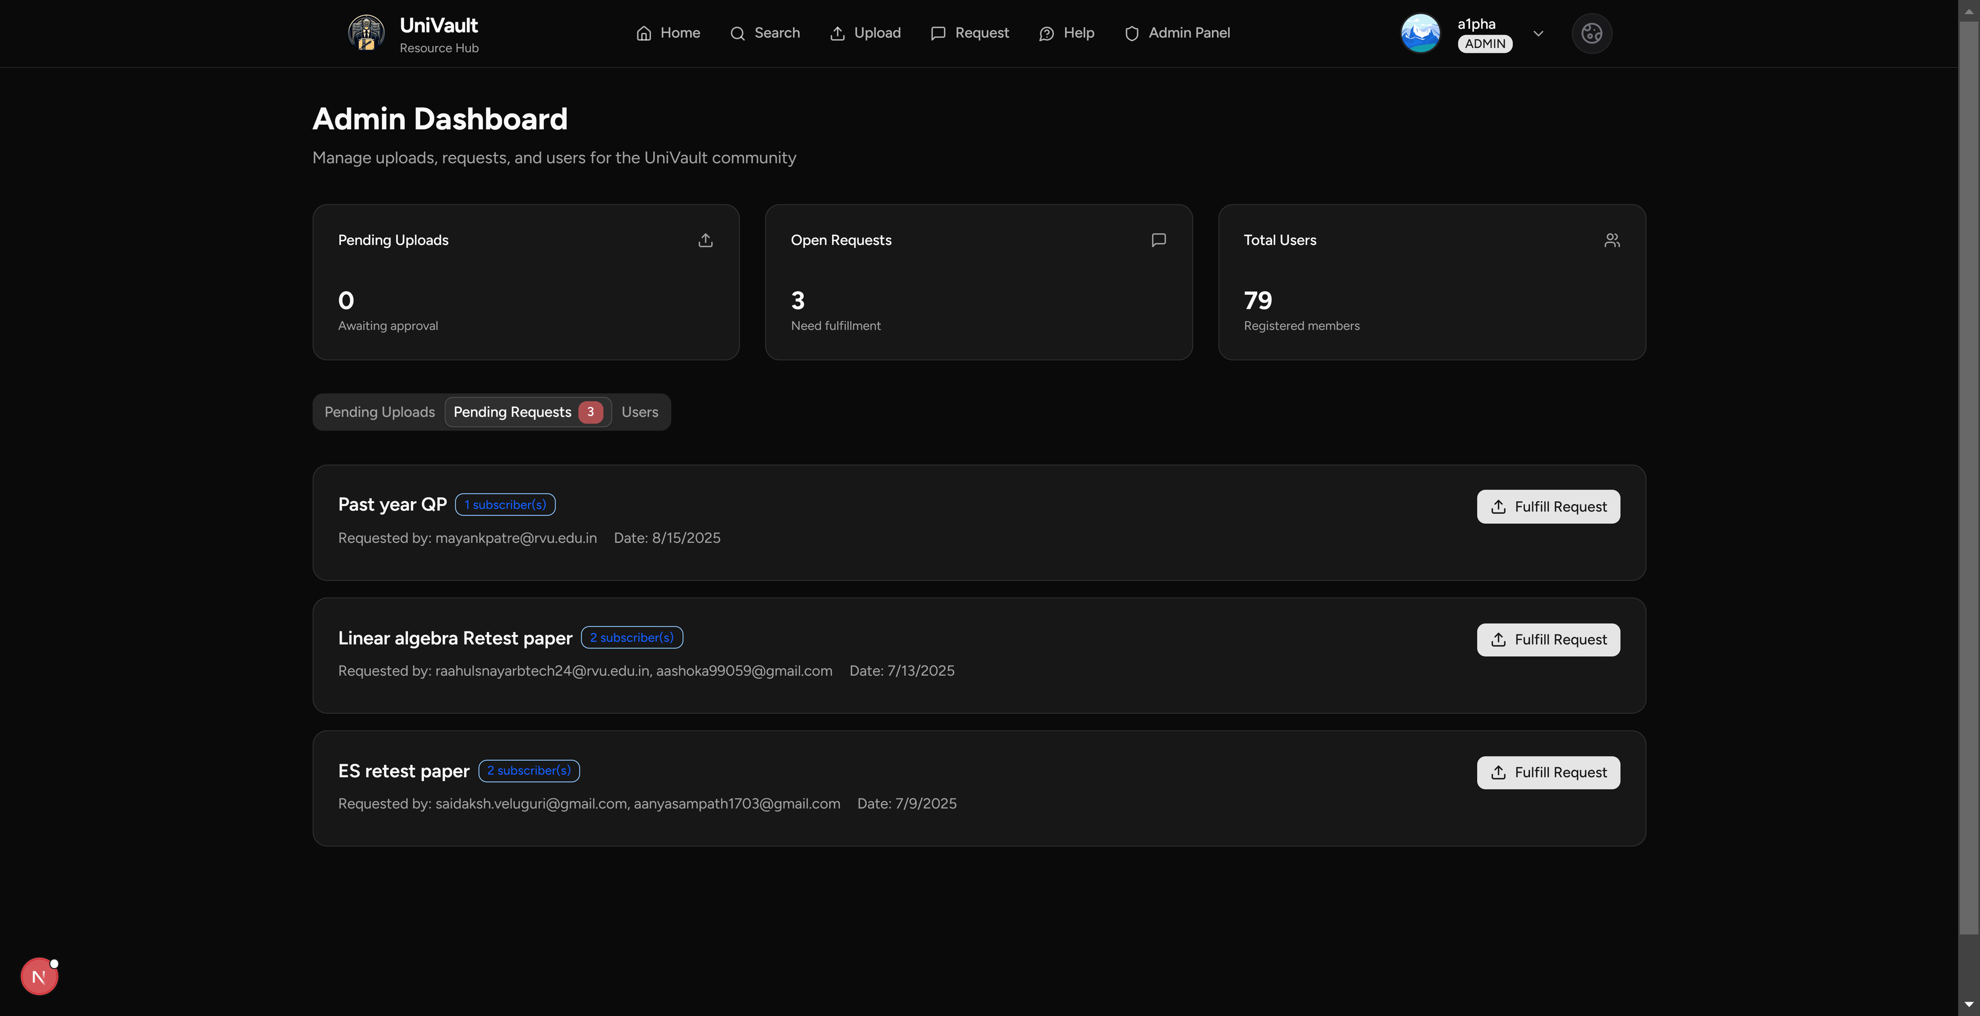Open Request via the speech bubble icon

(x=938, y=33)
